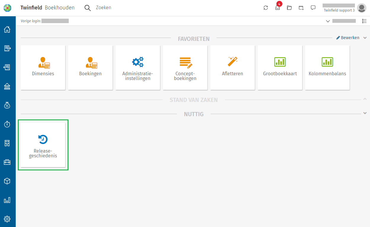Click the bar chart reports sidebar icon
Viewport: 370px width, 227px height.
pos(7,200)
